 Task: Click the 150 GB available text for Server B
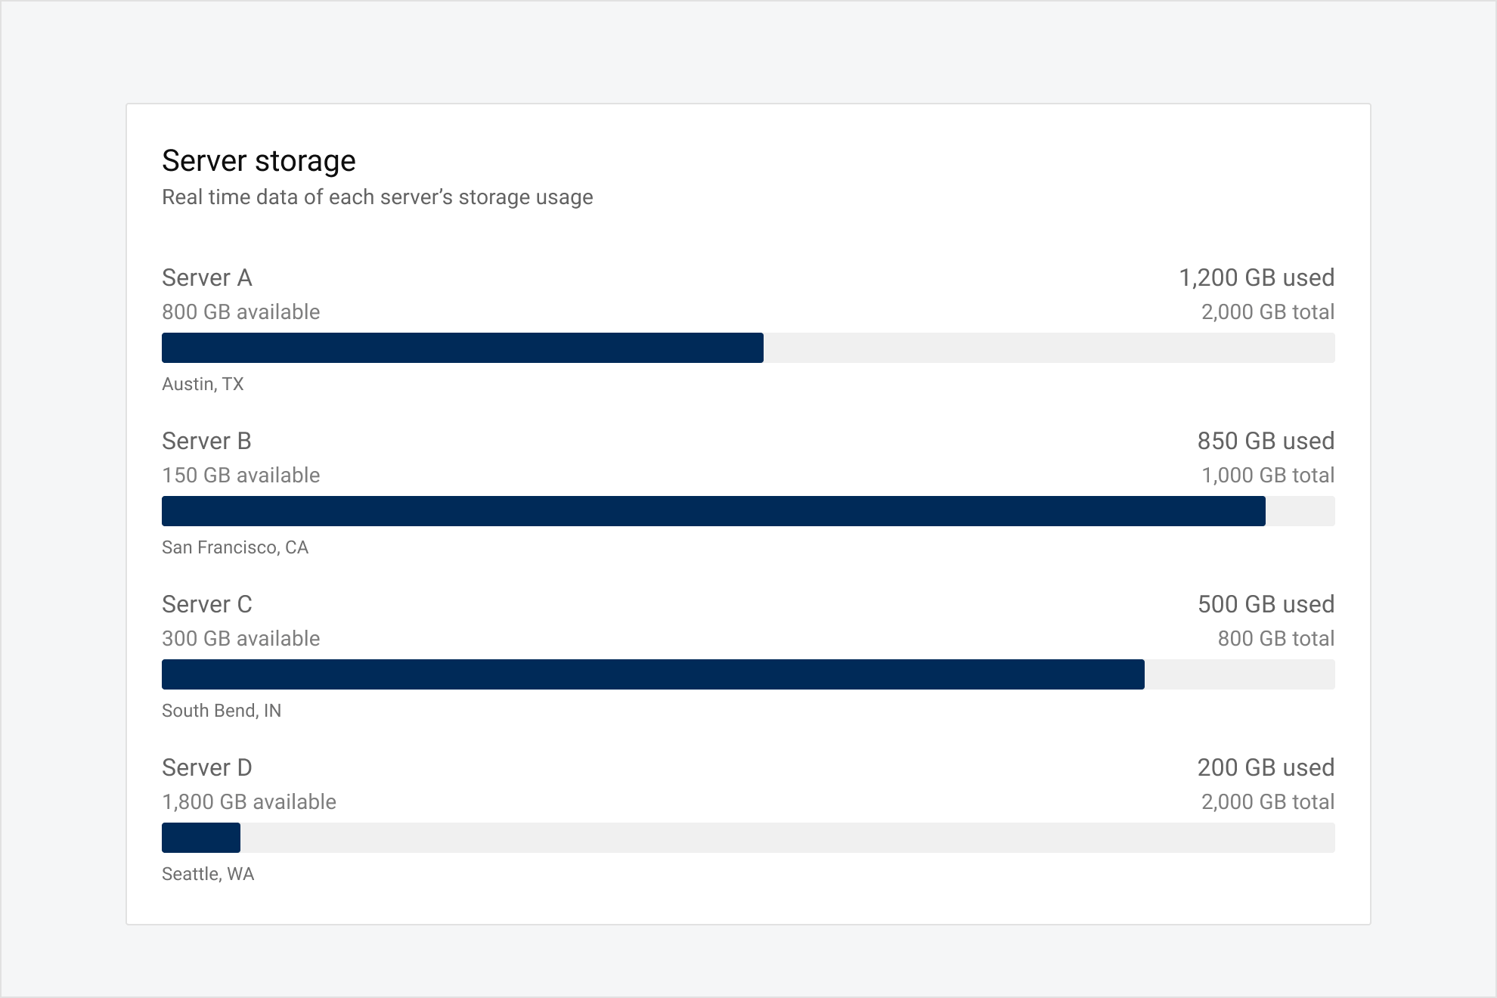click(240, 475)
